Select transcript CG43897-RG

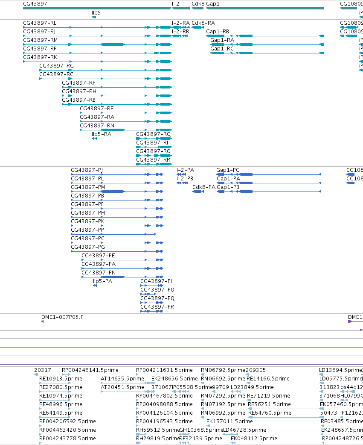point(105,70)
